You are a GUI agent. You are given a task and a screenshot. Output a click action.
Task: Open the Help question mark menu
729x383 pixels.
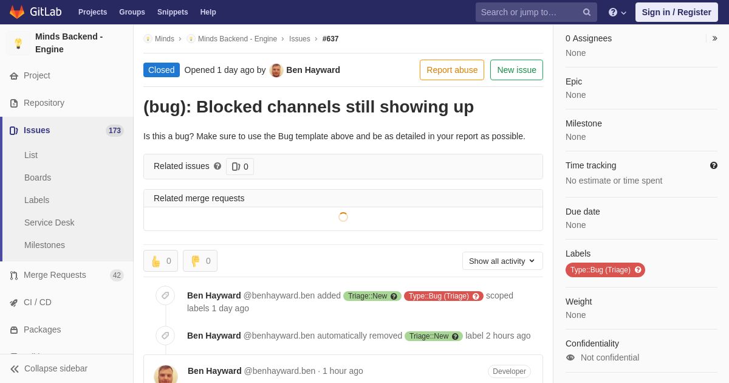click(617, 12)
